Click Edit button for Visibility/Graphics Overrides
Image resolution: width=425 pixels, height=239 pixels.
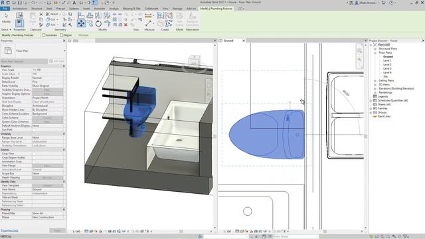(47, 90)
